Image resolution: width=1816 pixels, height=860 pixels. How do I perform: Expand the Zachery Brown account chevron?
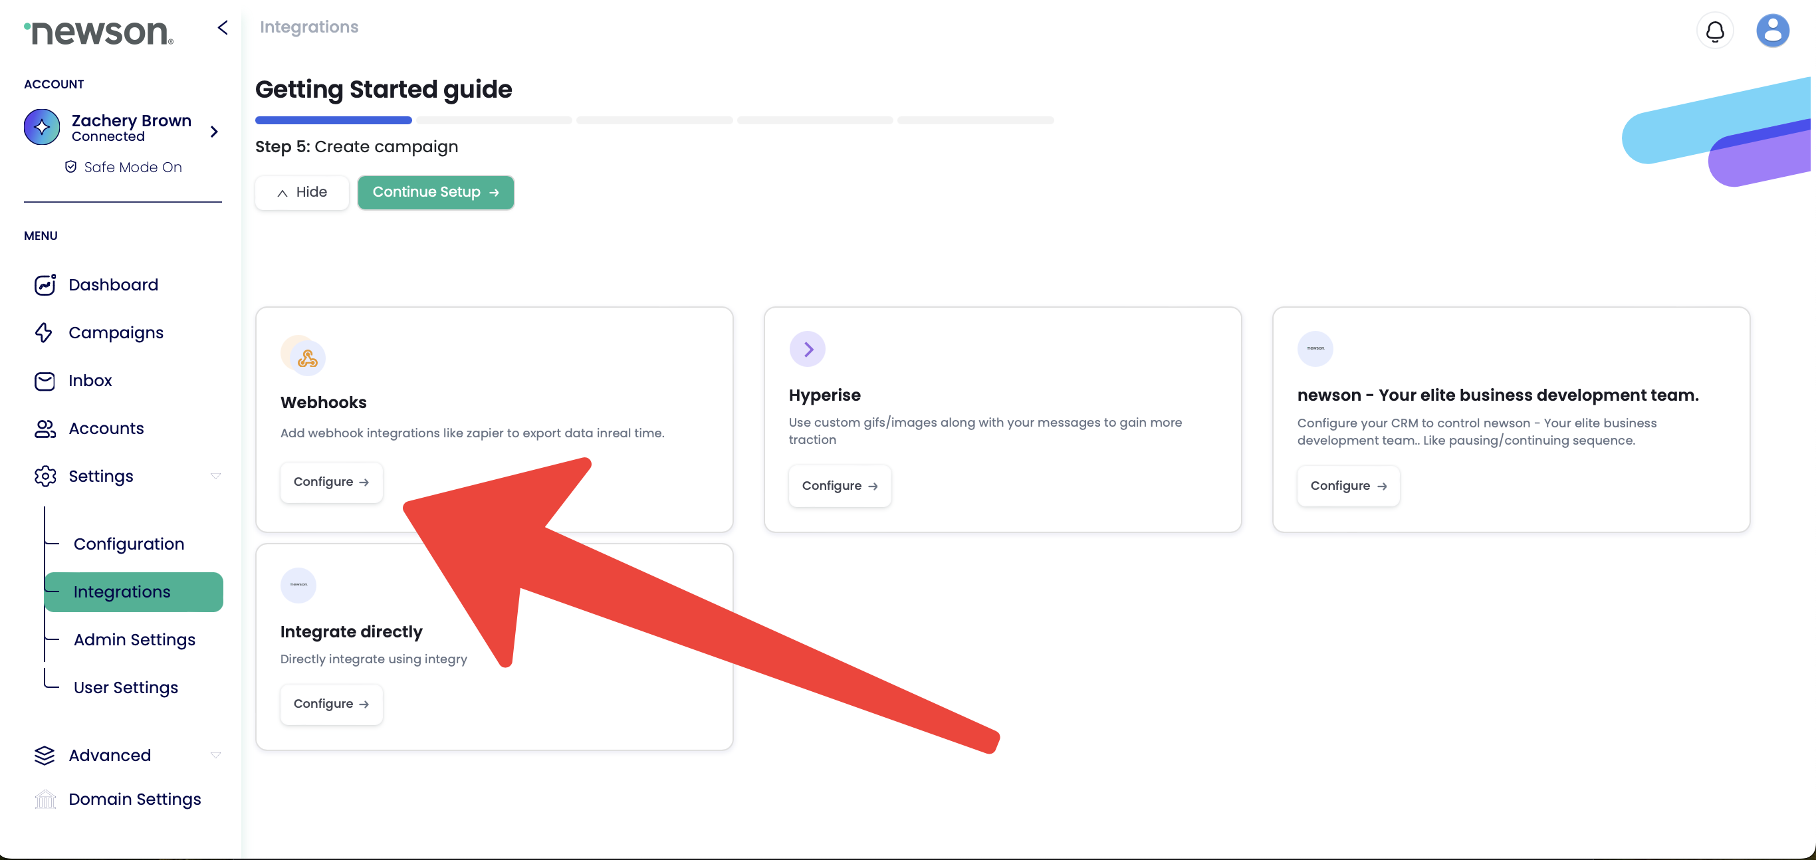(214, 132)
